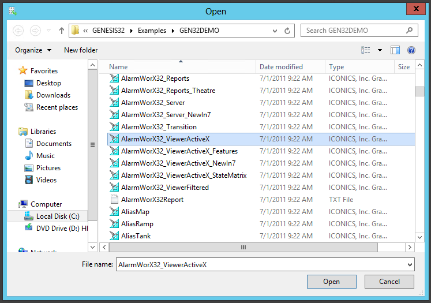Click the search magnifier icon
Image resolution: width=431 pixels, height=303 pixels.
(x=411, y=31)
